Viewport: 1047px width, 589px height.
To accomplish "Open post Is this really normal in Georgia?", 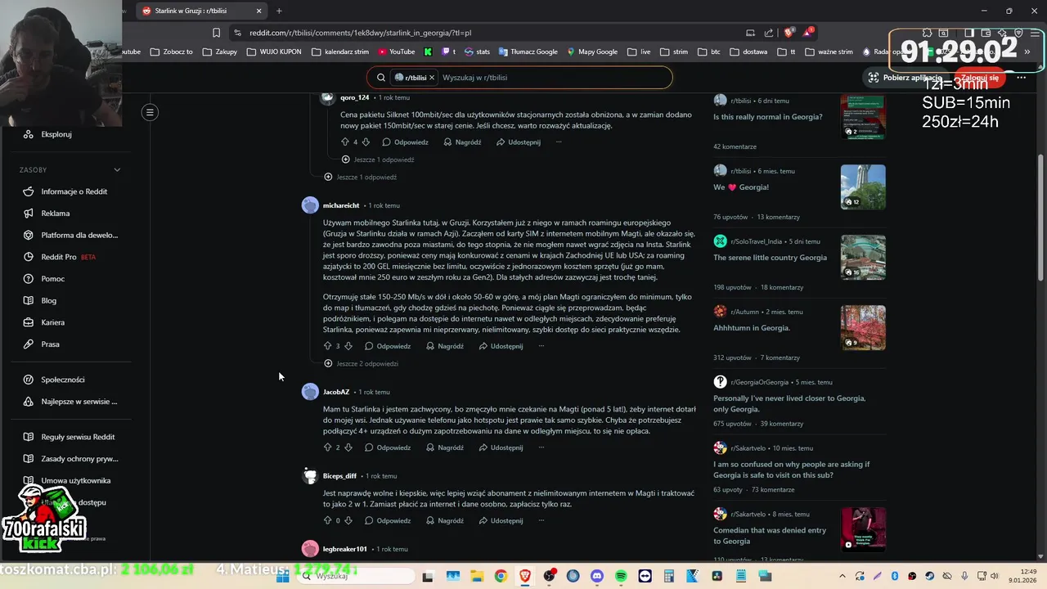I will tap(768, 117).
